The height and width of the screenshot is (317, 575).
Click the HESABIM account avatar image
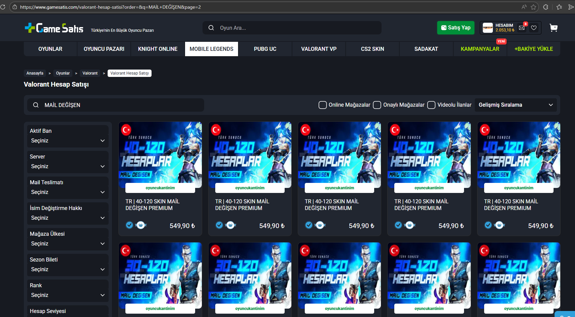pyautogui.click(x=488, y=28)
